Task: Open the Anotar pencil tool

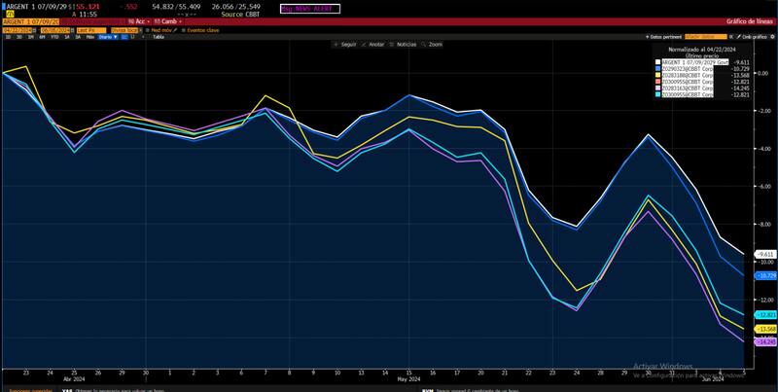Action: click(x=363, y=45)
